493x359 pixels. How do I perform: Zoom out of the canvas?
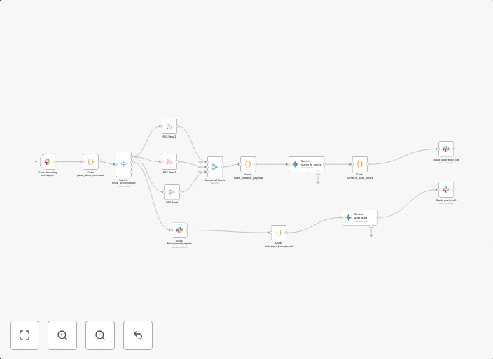[x=100, y=335]
